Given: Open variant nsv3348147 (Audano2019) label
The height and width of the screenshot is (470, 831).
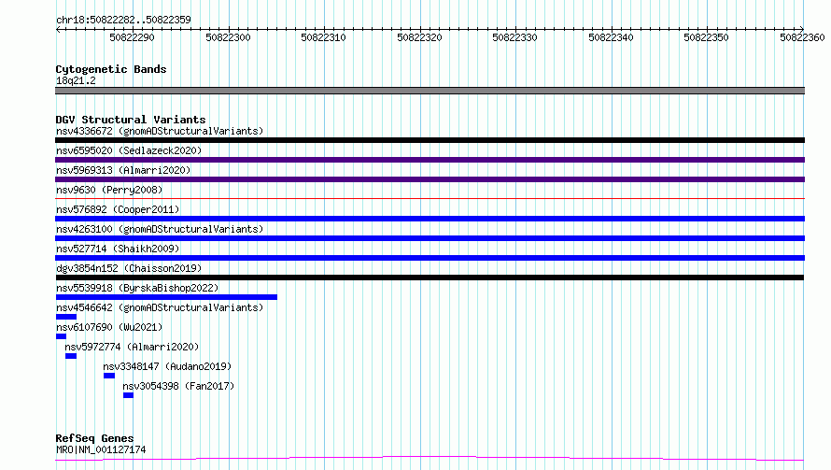Looking at the screenshot, I should tap(167, 366).
